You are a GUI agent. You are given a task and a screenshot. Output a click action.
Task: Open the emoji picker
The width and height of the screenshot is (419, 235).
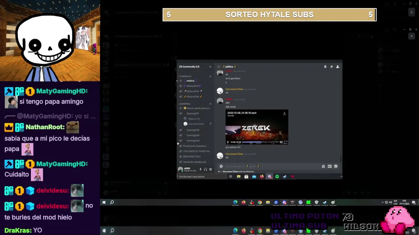click(336, 166)
